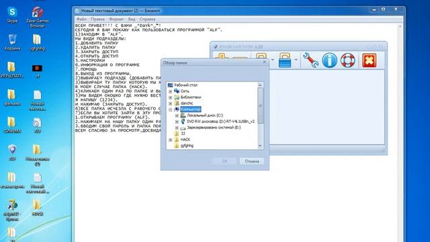430x242 pixels.
Task: Open the Формат menu in Notepad
Action: click(x=116, y=19)
